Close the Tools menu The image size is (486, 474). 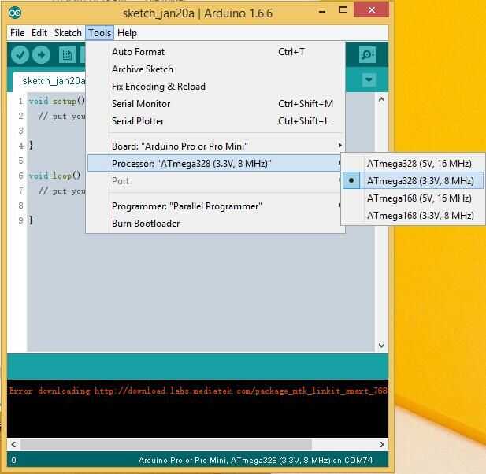coord(100,33)
